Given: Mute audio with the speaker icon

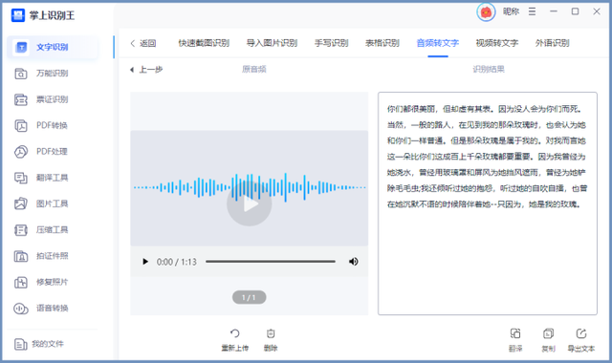Looking at the screenshot, I should [x=353, y=262].
